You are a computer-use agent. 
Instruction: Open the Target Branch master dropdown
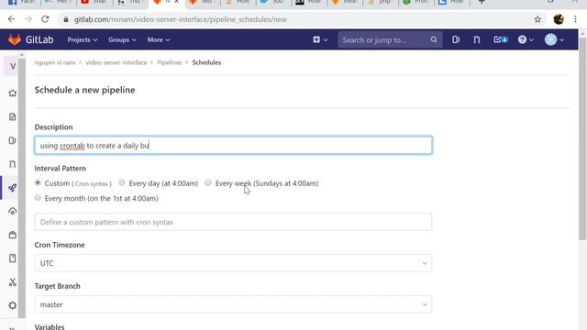point(233,304)
